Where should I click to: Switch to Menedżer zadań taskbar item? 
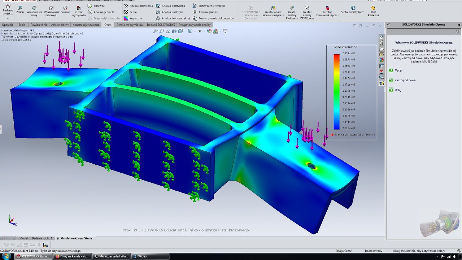(x=111, y=256)
